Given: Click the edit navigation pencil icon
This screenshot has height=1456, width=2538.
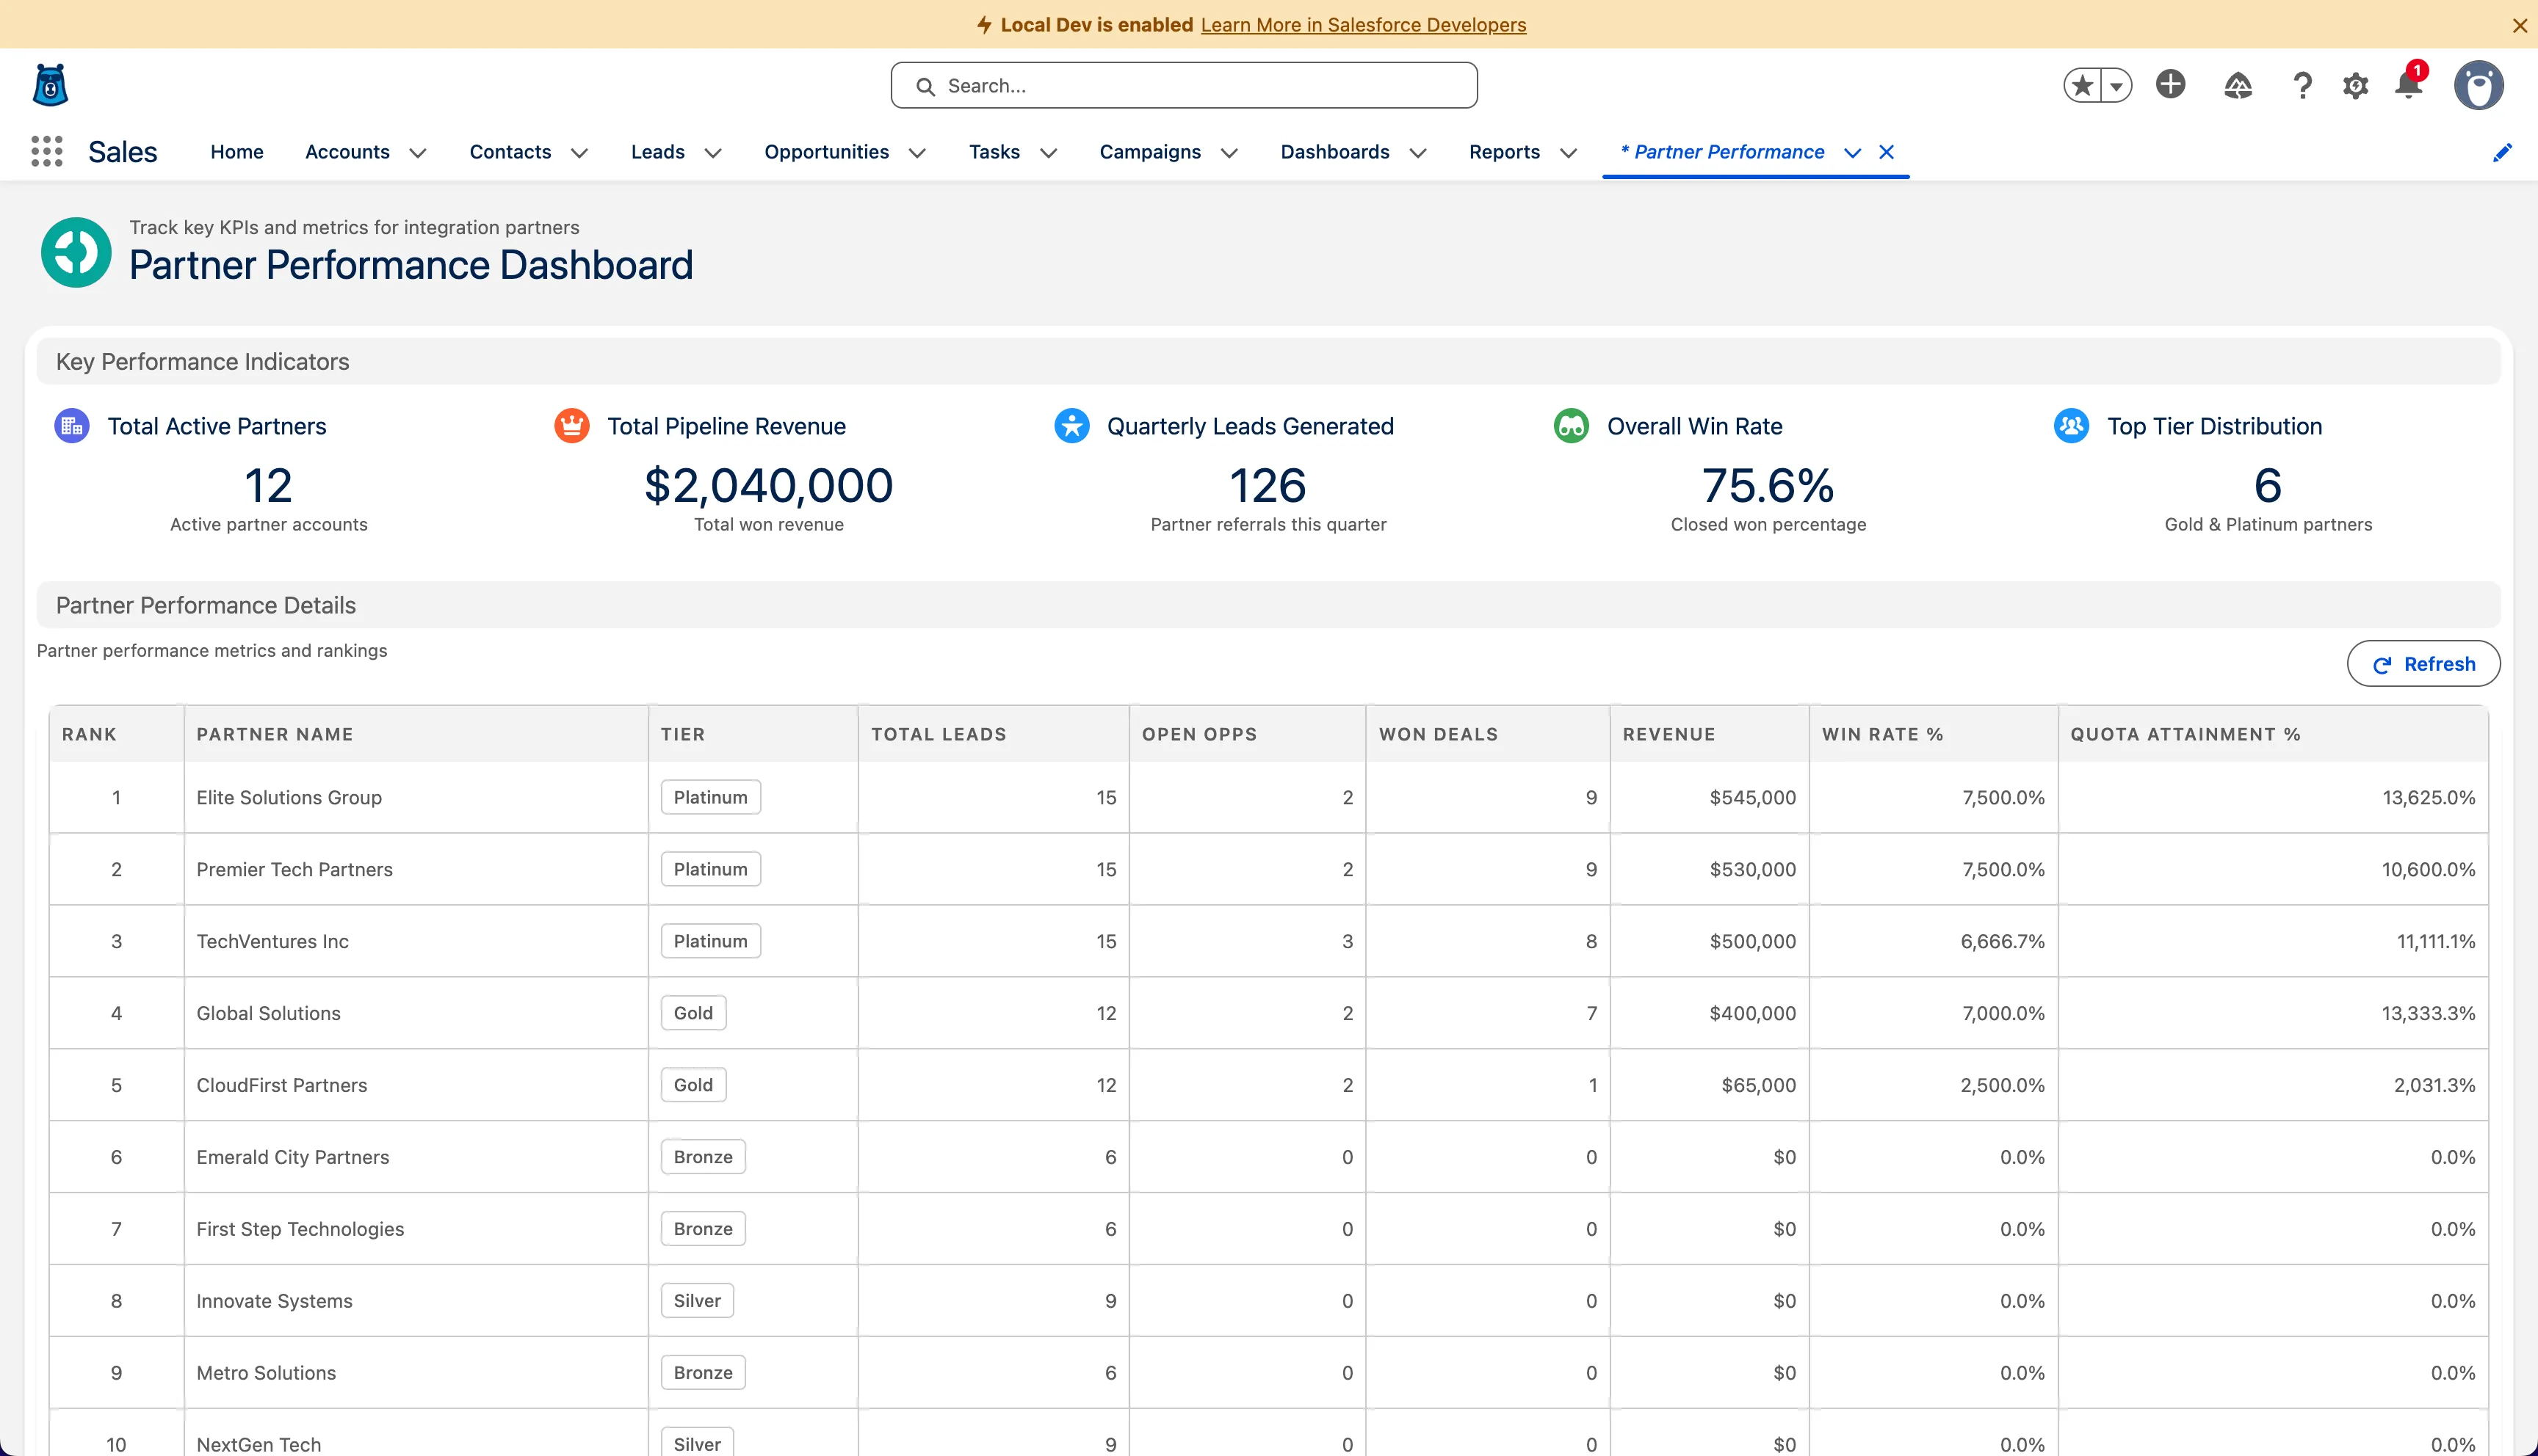Looking at the screenshot, I should pos(2501,152).
